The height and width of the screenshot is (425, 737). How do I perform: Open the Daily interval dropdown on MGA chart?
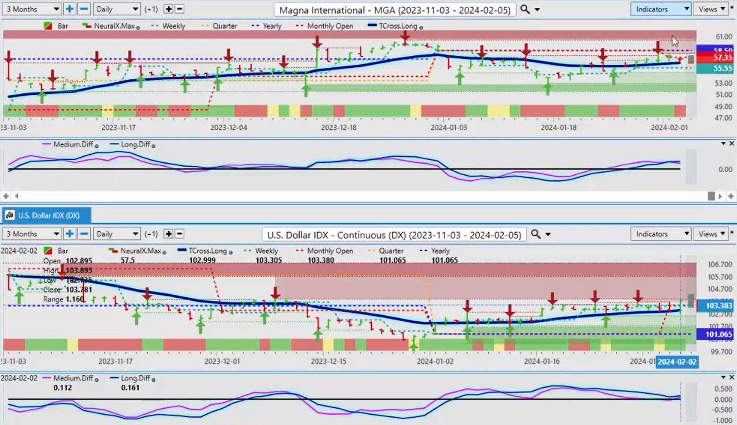point(117,9)
